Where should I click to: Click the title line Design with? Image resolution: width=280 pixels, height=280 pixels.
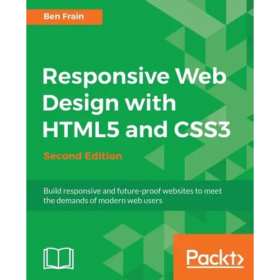tap(109, 104)
